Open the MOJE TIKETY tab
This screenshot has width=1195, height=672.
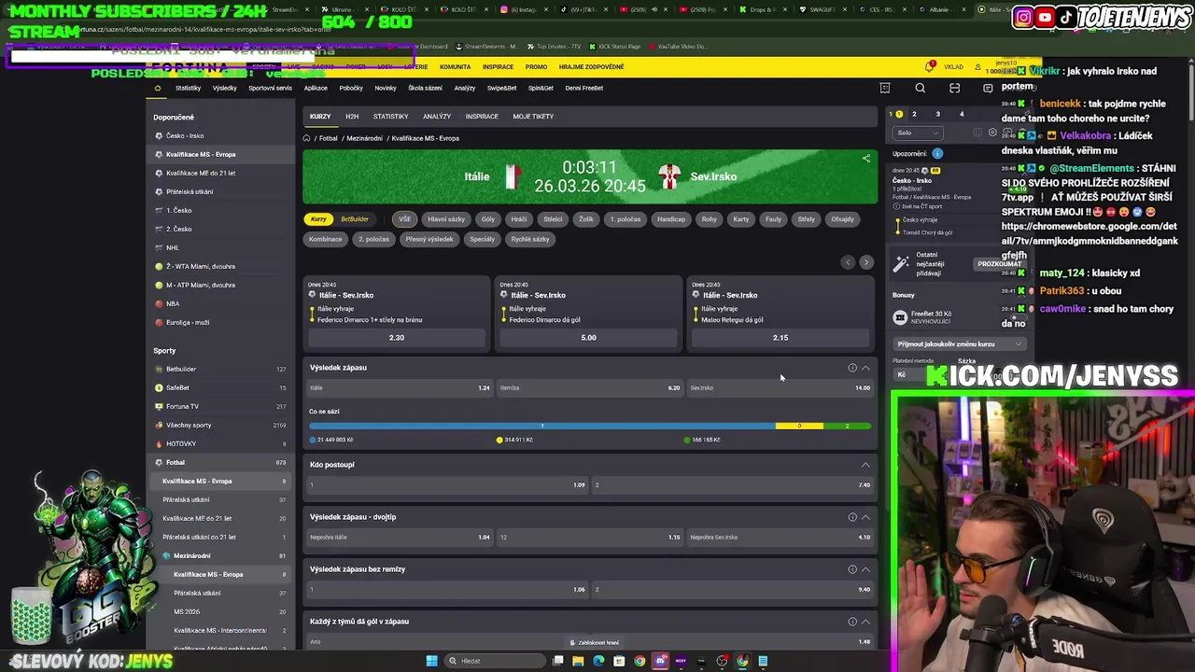(533, 117)
